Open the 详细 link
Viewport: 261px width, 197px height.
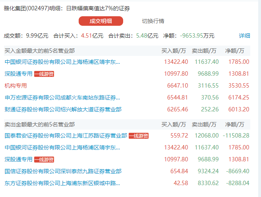click(x=244, y=36)
